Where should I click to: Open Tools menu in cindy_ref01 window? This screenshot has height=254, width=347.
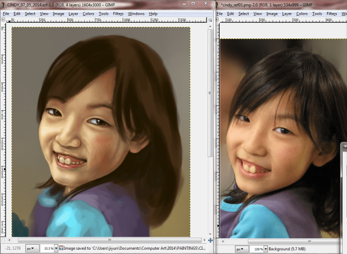[x=317, y=14]
